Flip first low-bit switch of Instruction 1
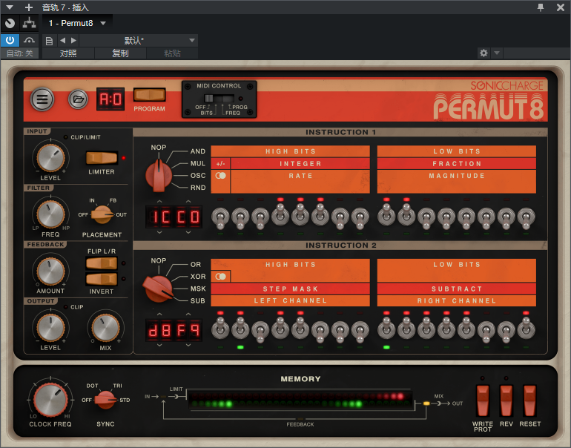 386,215
